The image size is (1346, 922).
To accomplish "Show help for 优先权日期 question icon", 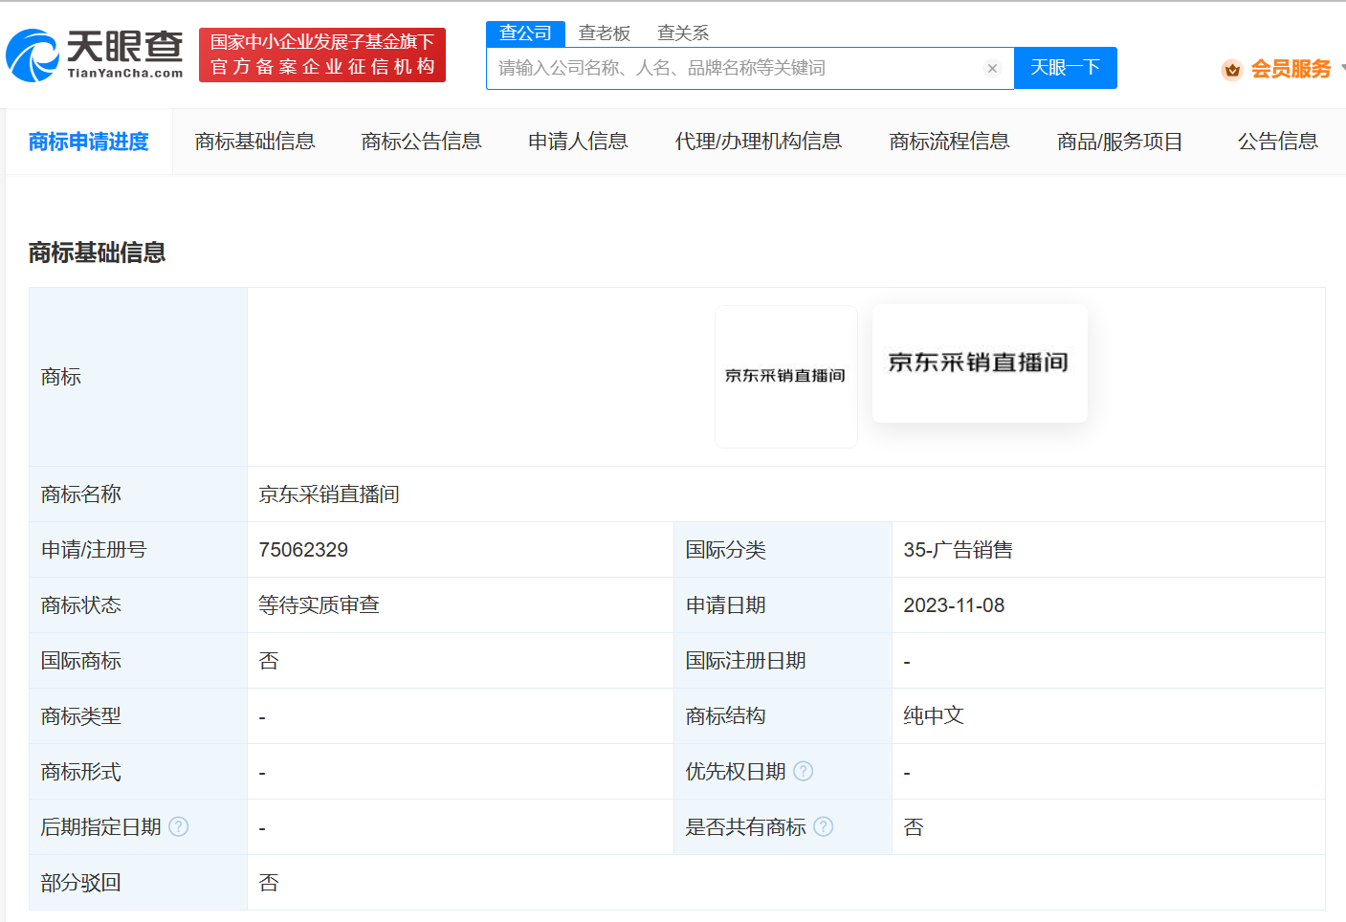I will tap(804, 771).
